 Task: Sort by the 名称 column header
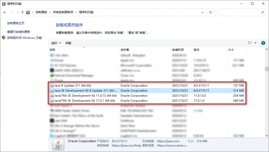[83, 50]
